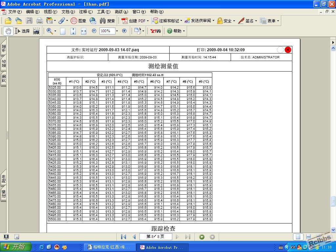Show the 页面 pages side tab

[x=4, y=79]
